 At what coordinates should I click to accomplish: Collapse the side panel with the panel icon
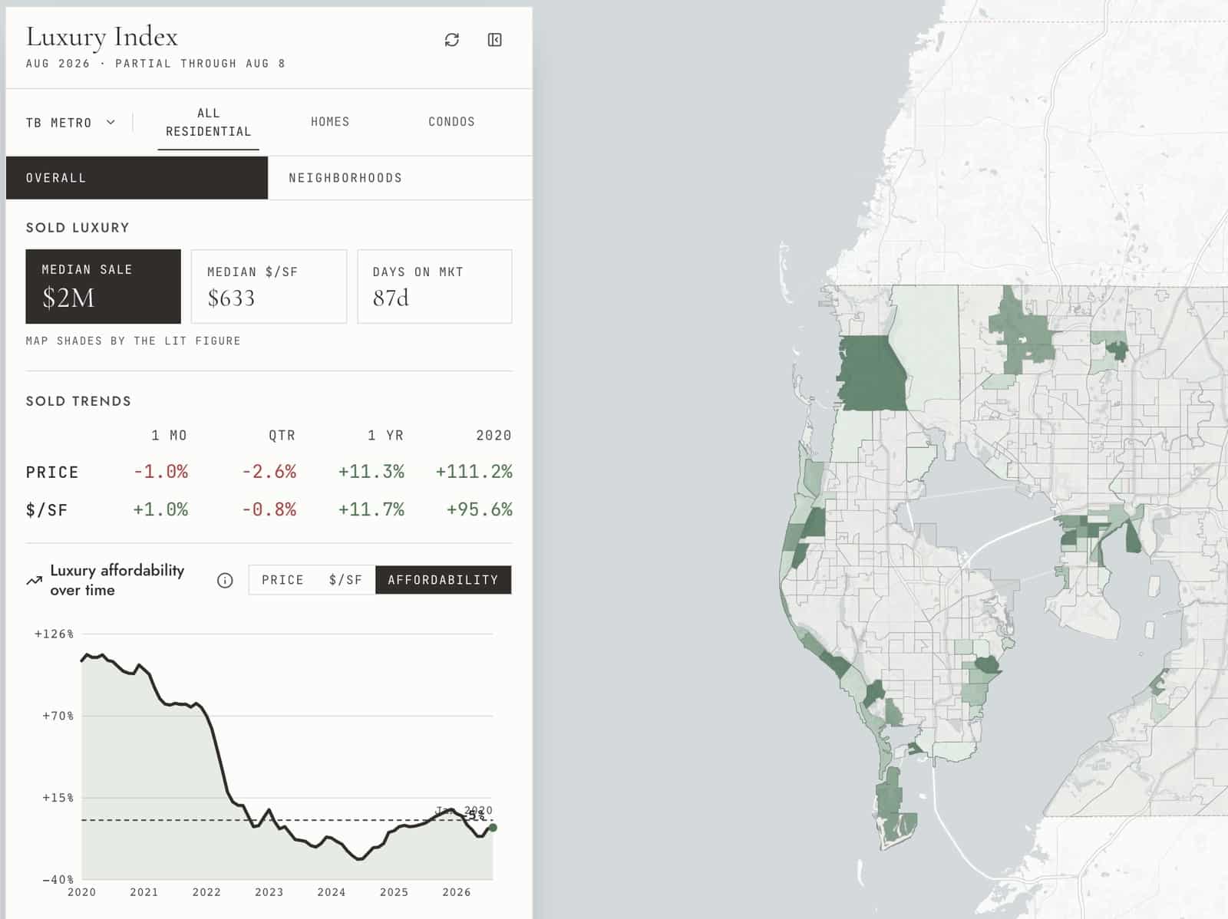[495, 40]
